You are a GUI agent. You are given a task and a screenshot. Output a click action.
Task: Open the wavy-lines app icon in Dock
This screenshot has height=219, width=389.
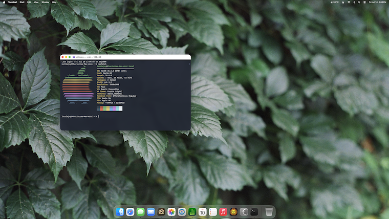click(161, 212)
